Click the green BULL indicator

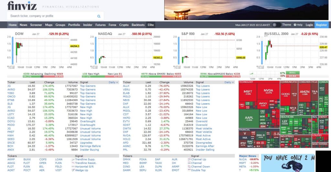tap(293, 73)
